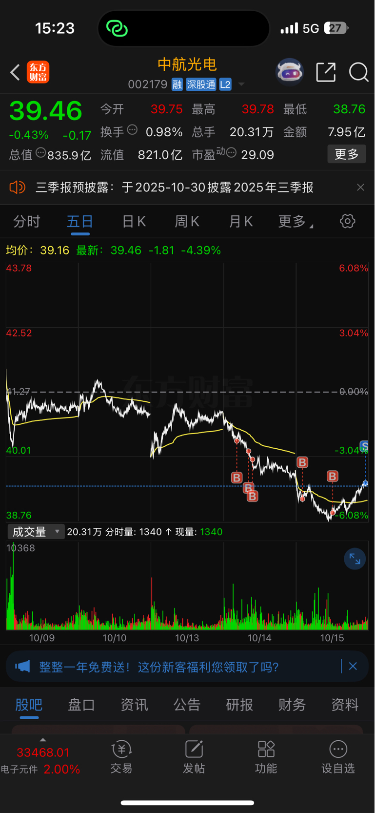Screen dimensions: 375x813
Task: Tap the S sell marker on chart
Action: click(x=364, y=446)
